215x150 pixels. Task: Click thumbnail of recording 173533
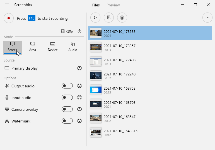[x=96, y=33]
